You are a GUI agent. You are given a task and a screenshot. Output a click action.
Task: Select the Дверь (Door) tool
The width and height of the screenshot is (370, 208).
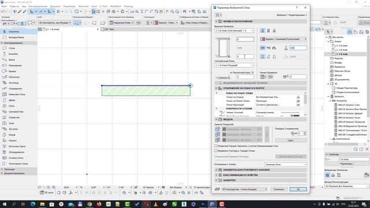[12, 100]
